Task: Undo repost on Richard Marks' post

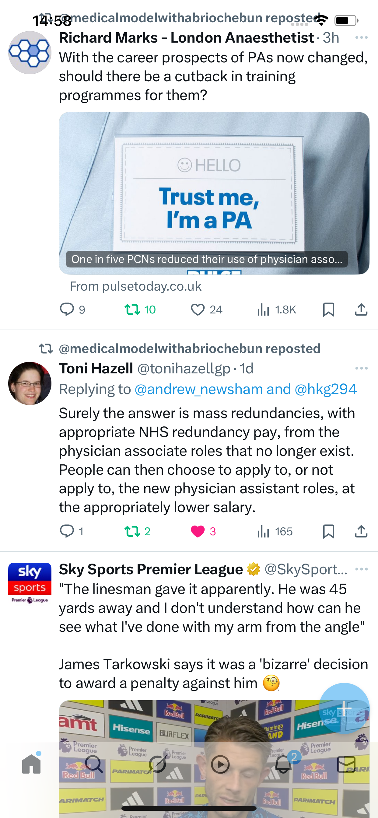Action: pyautogui.click(x=132, y=309)
